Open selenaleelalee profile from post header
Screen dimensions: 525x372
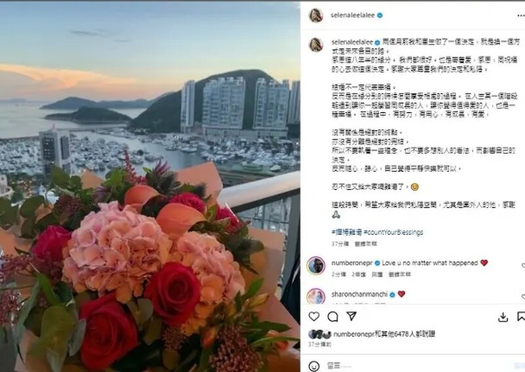352,15
